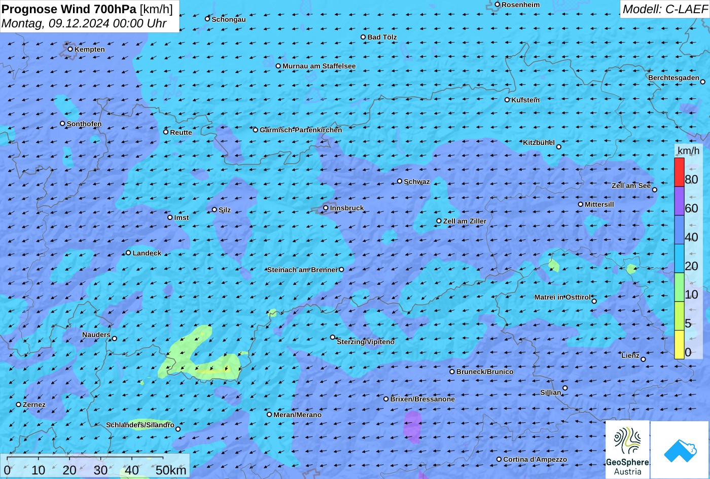Click the Kitzbühel marker circle
This screenshot has height=479, width=710.
pyautogui.click(x=559, y=147)
